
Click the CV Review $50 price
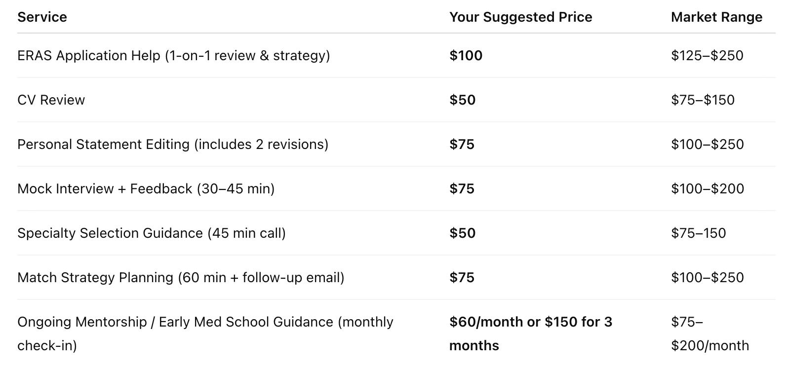(462, 100)
